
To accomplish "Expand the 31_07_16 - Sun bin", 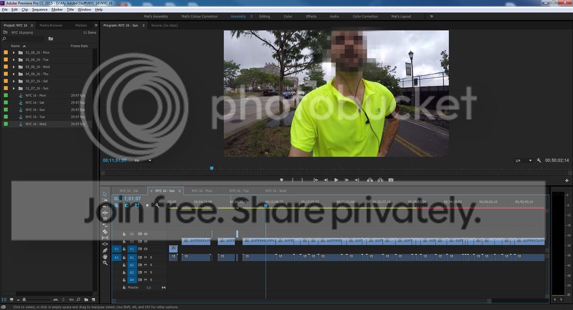I will tap(13, 88).
